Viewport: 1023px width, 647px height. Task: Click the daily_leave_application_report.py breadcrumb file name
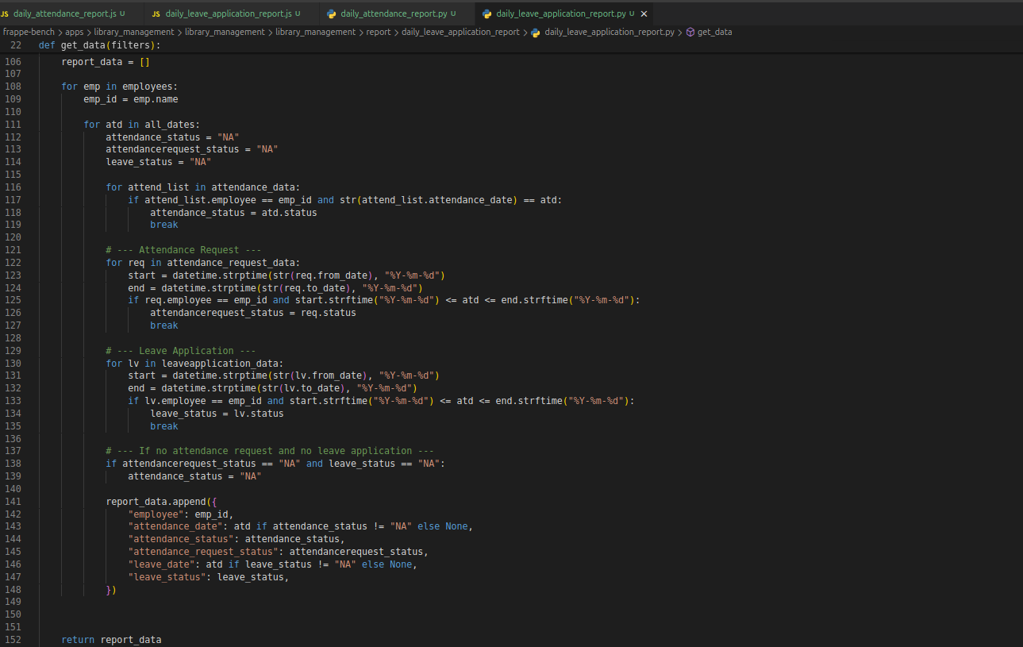(x=609, y=33)
